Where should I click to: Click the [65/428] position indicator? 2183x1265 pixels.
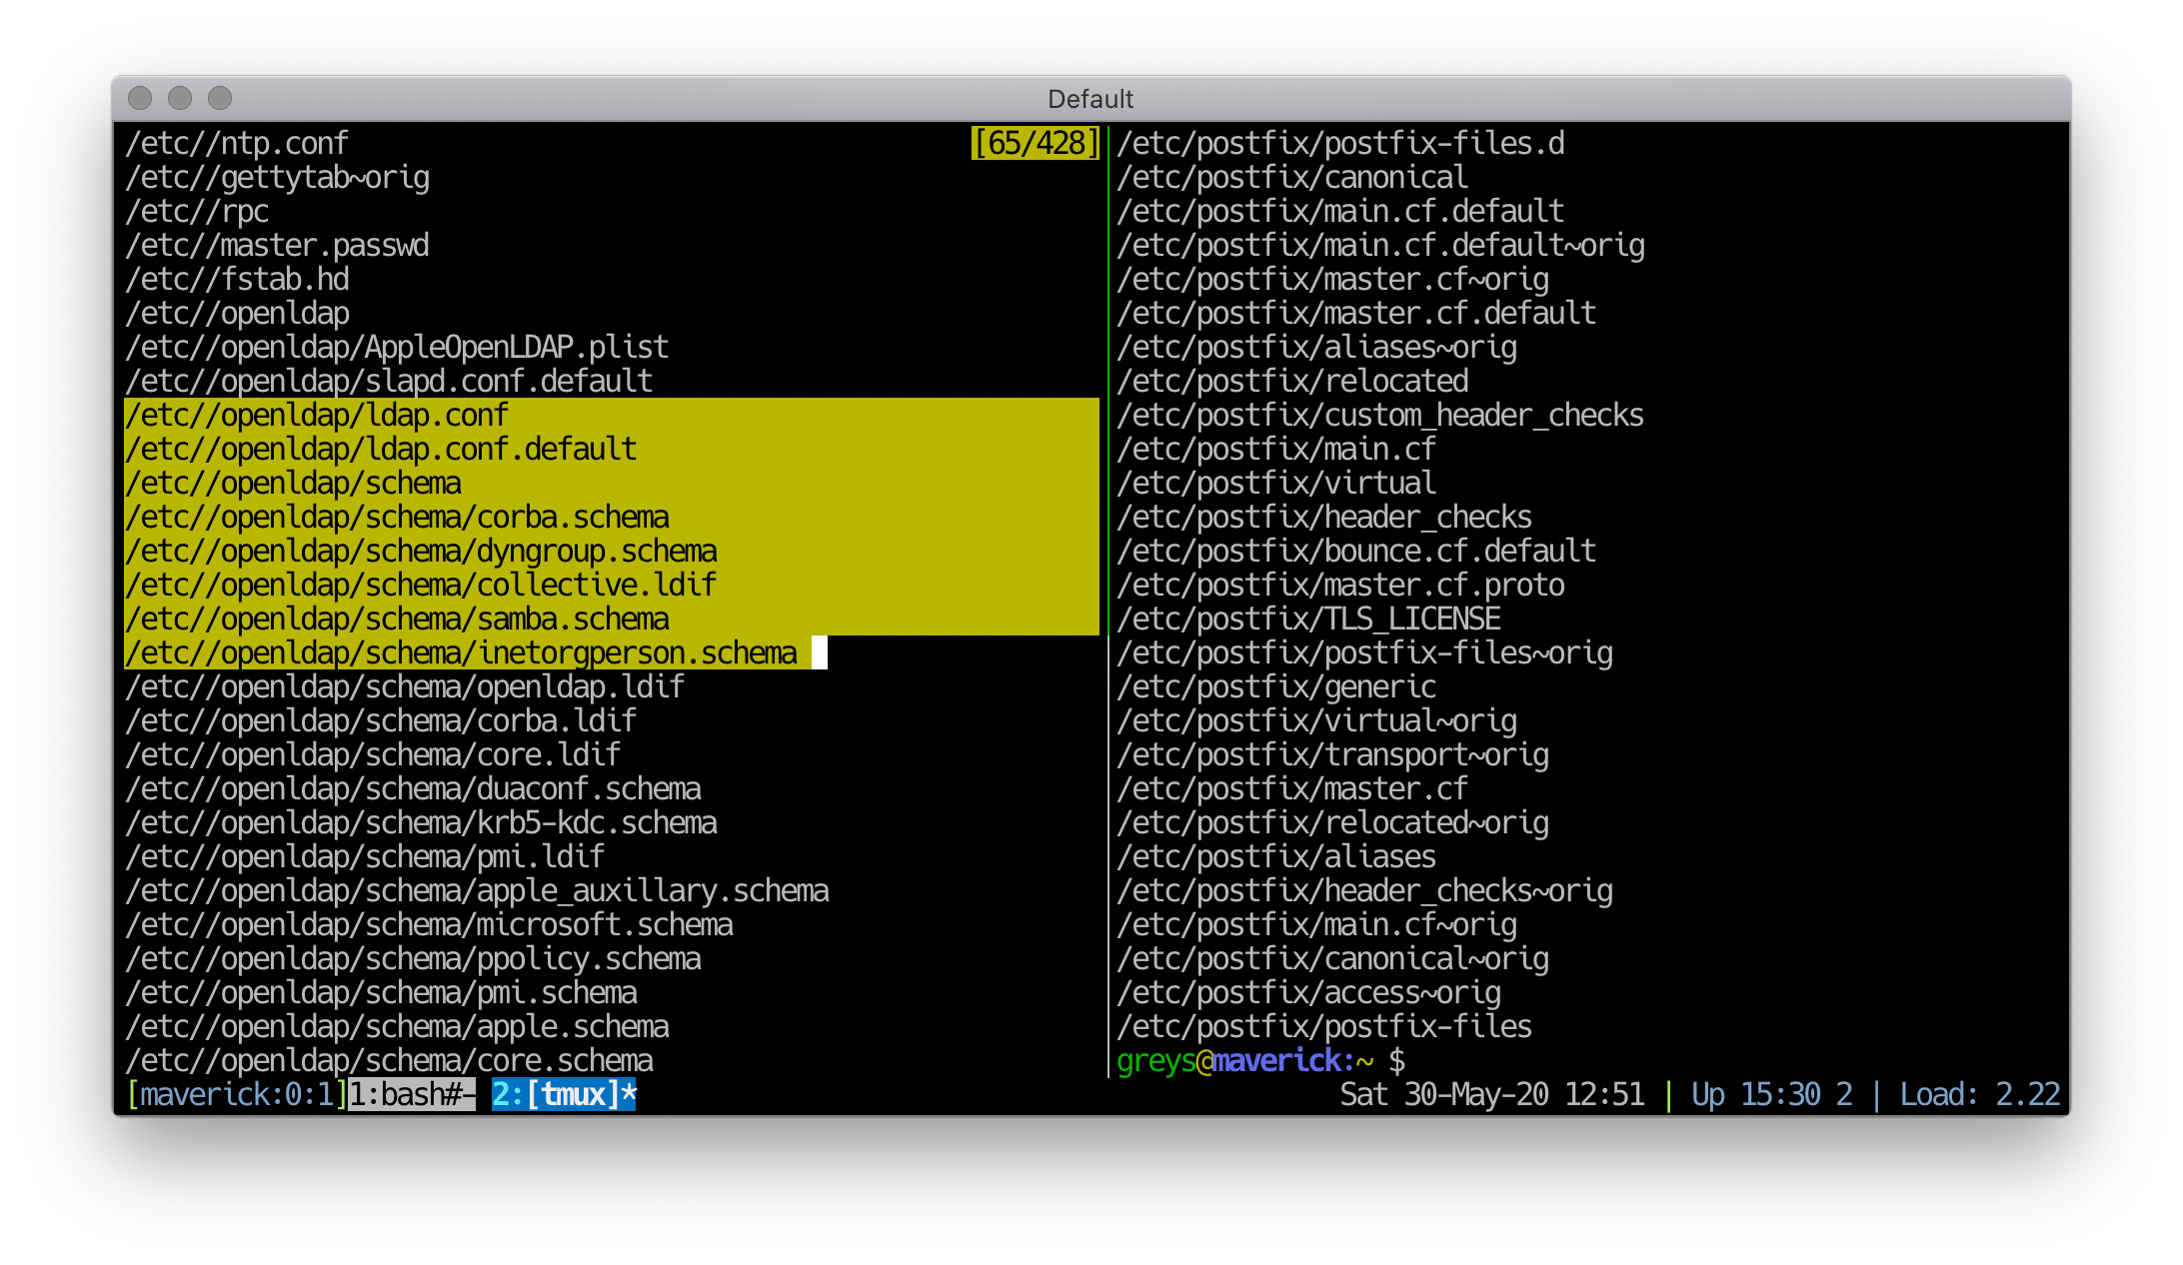(1035, 143)
